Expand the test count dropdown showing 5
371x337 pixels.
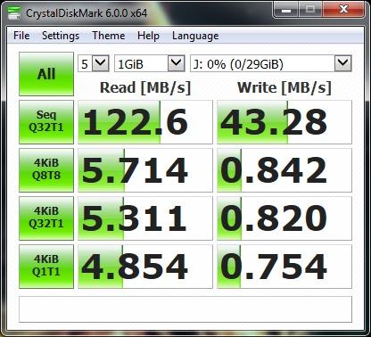coord(94,63)
